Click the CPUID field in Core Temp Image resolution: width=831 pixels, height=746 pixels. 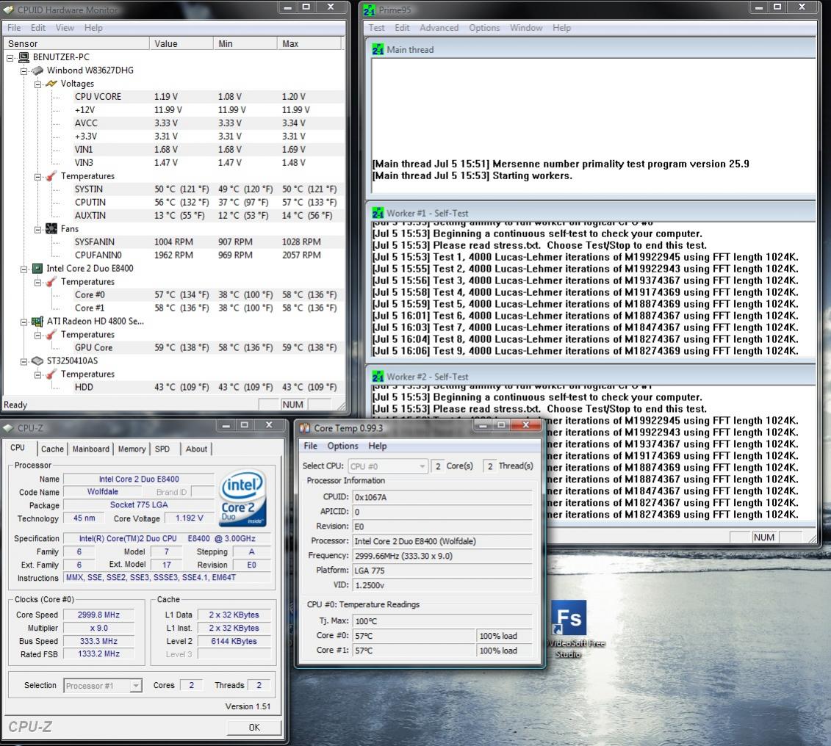442,497
